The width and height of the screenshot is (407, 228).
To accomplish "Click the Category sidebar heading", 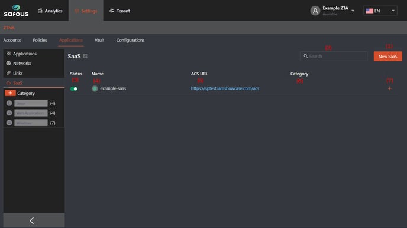I will point(26,93).
